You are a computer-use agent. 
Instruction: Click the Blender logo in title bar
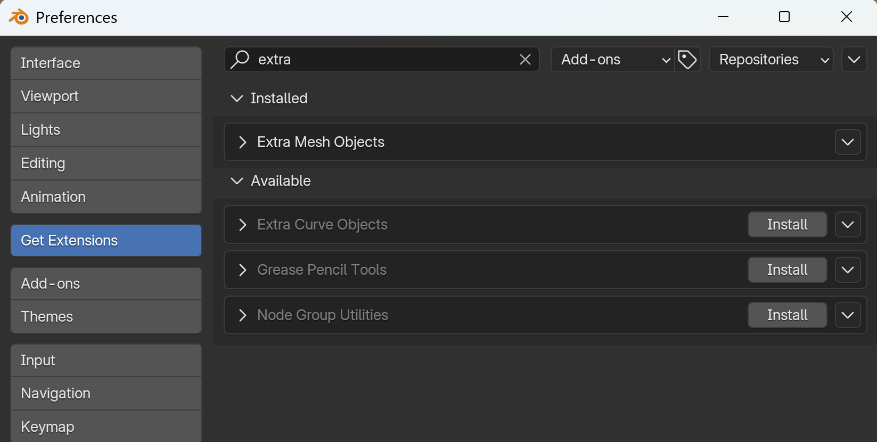click(x=19, y=17)
